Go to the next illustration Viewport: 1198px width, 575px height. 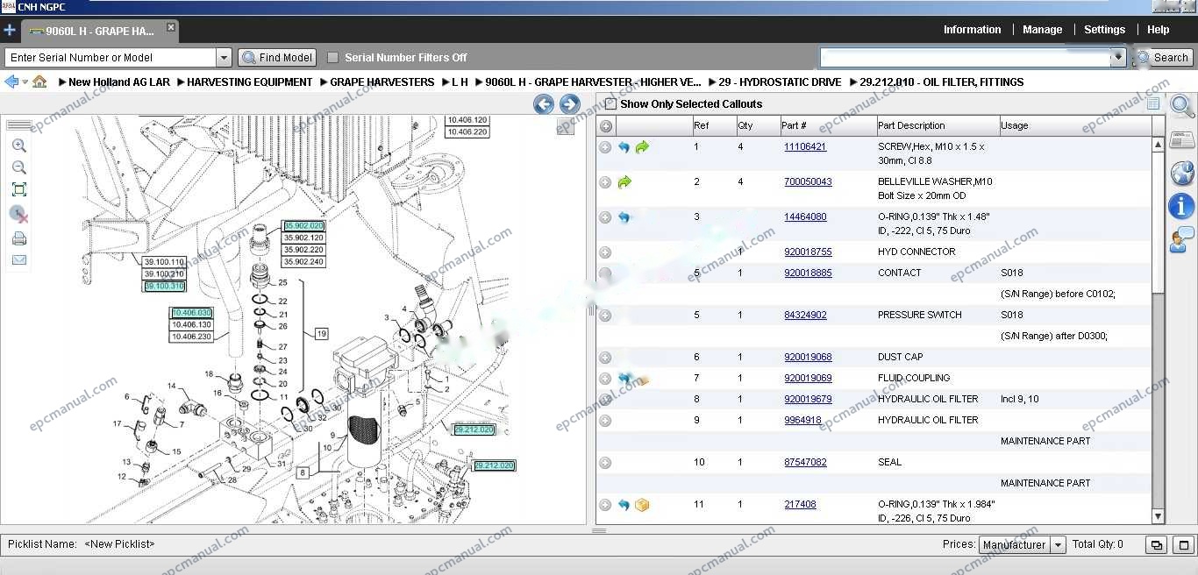point(570,104)
